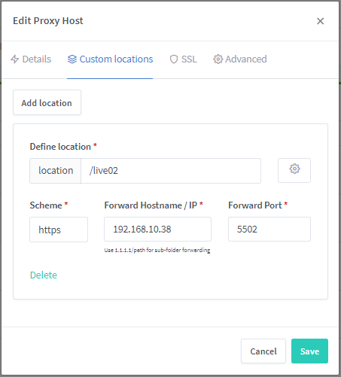Select the Forward Port field with 5502

[269, 229]
